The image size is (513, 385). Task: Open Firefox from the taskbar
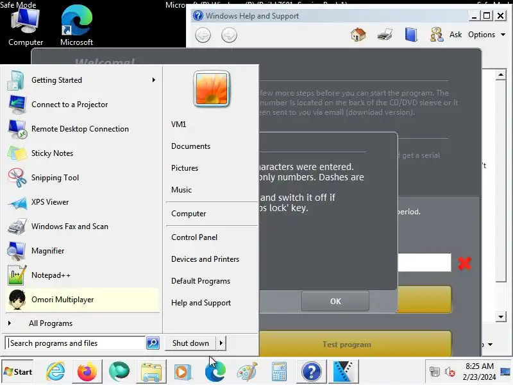point(87,372)
